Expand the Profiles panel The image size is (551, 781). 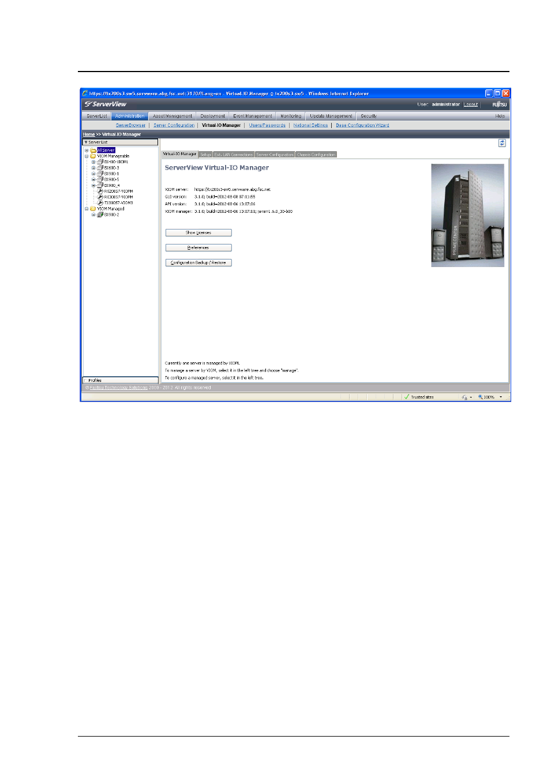pyautogui.click(x=121, y=380)
